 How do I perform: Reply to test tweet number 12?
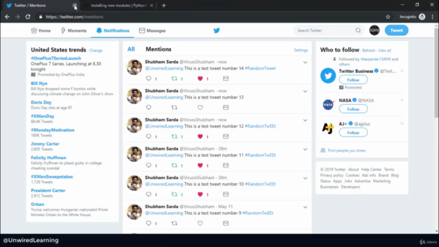tap(149, 137)
